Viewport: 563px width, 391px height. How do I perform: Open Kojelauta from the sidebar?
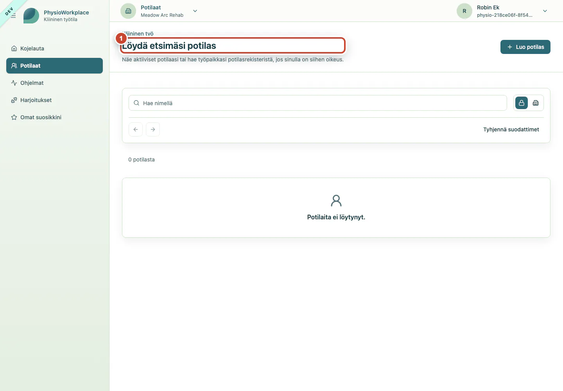coord(54,48)
